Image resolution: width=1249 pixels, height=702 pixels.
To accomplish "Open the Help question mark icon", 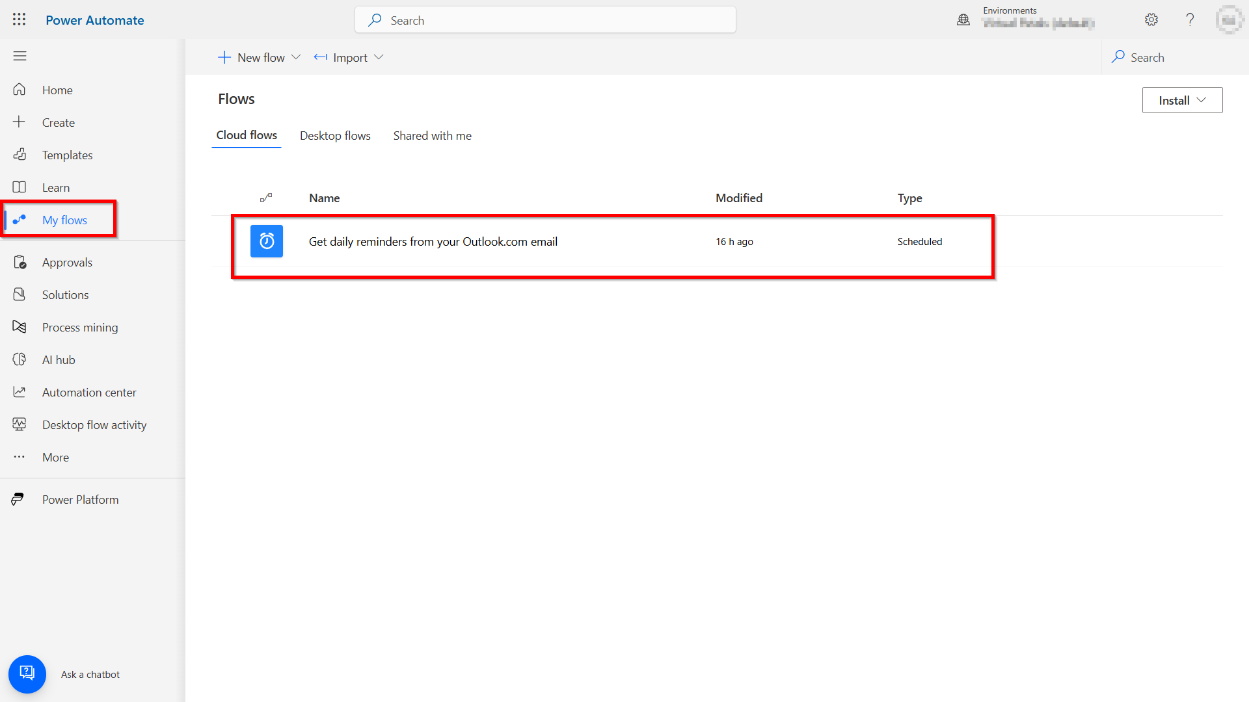I will tap(1190, 19).
